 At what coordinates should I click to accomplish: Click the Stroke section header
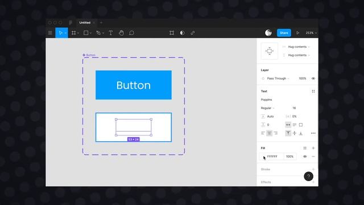[x=266, y=169]
